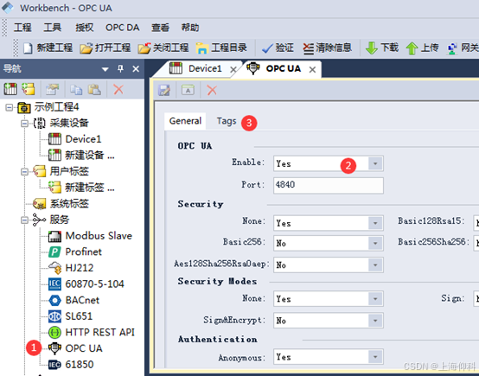Image resolution: width=479 pixels, height=376 pixels.
Task: Open the 工具 menu
Action: point(52,28)
